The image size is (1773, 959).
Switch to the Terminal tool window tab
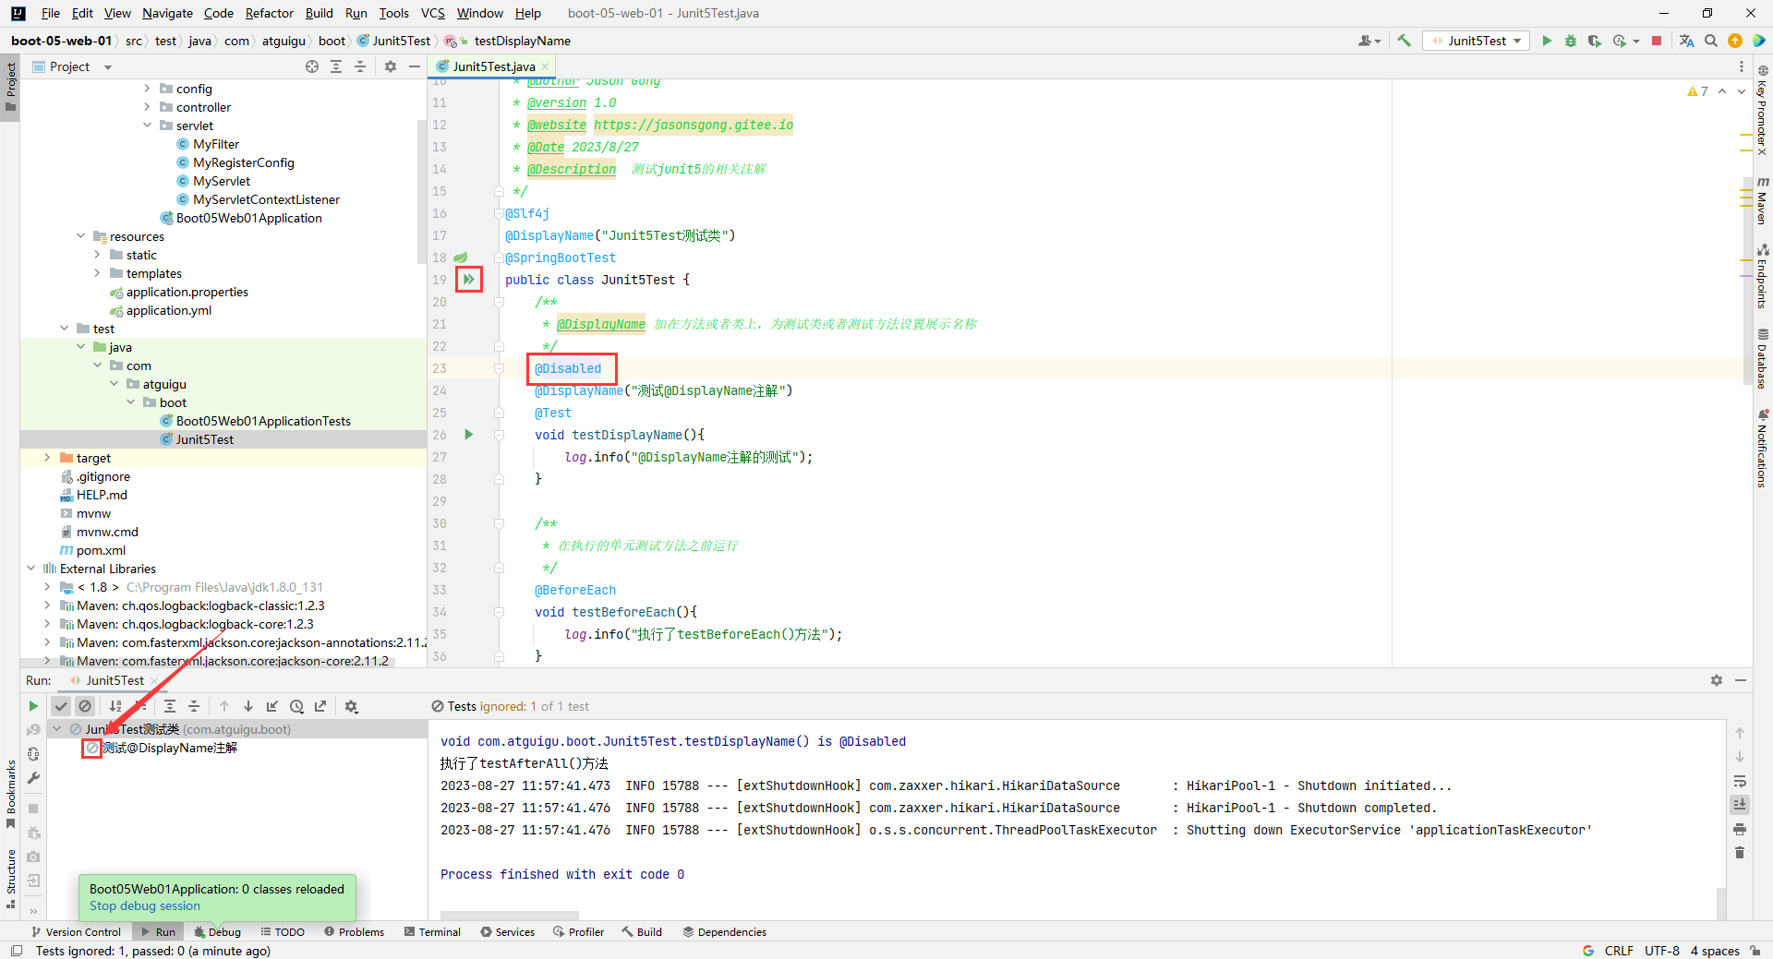click(432, 932)
